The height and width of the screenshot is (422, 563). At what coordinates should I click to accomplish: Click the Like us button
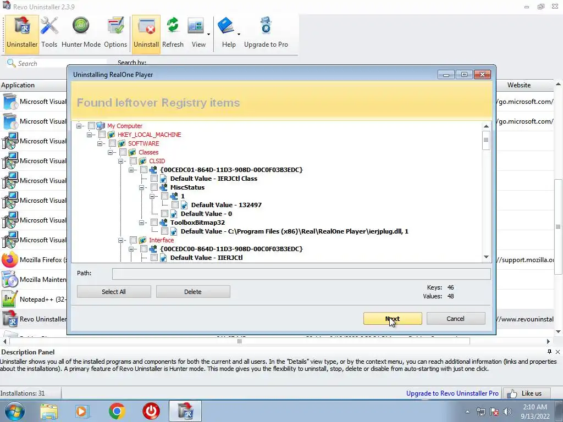coord(527,393)
